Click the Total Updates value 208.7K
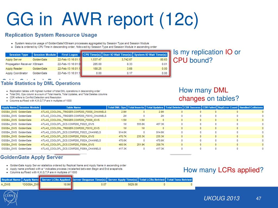The image size is (278, 208). 160,145
